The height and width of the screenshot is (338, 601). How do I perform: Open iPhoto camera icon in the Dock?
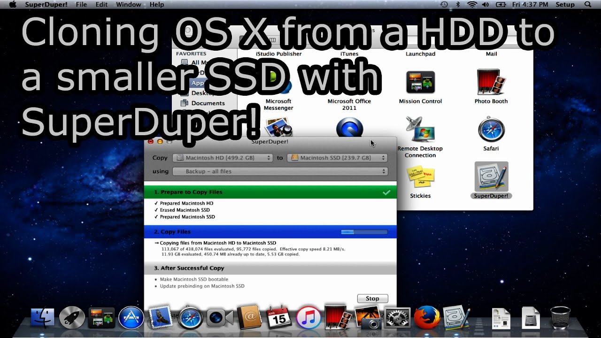[368, 318]
